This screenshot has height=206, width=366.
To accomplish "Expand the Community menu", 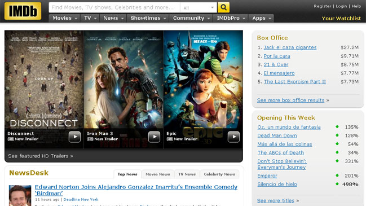I will 191,18.
